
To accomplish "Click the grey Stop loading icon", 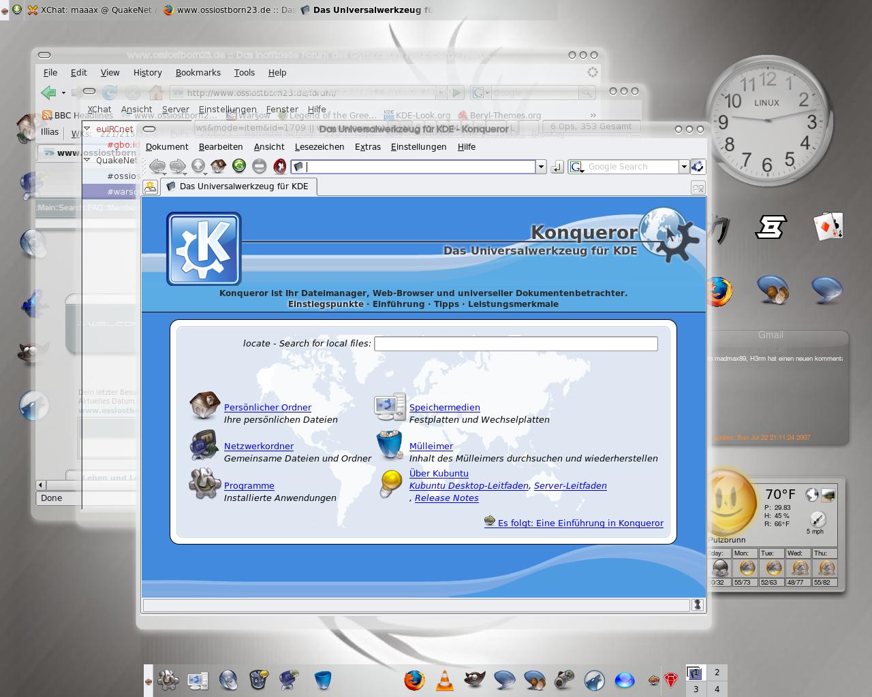I will (x=259, y=166).
